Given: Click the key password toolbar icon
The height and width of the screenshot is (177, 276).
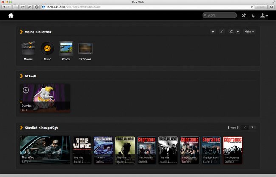Looking at the screenshot, I should pos(30,7).
